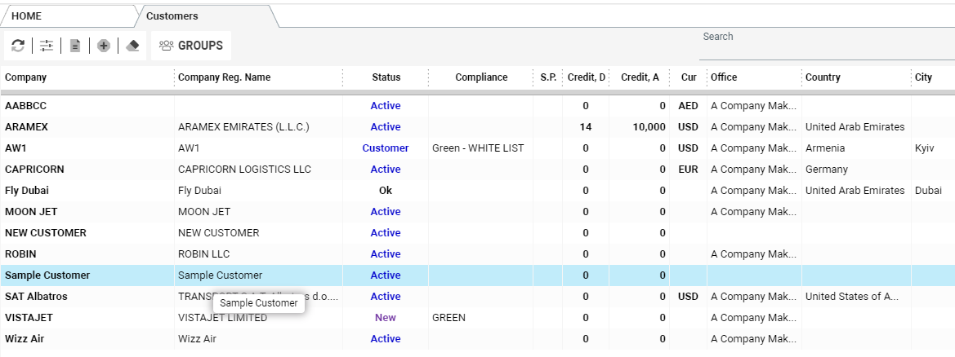Click the add new customer plus icon
Image resolution: width=955 pixels, height=357 pixels.
[104, 46]
